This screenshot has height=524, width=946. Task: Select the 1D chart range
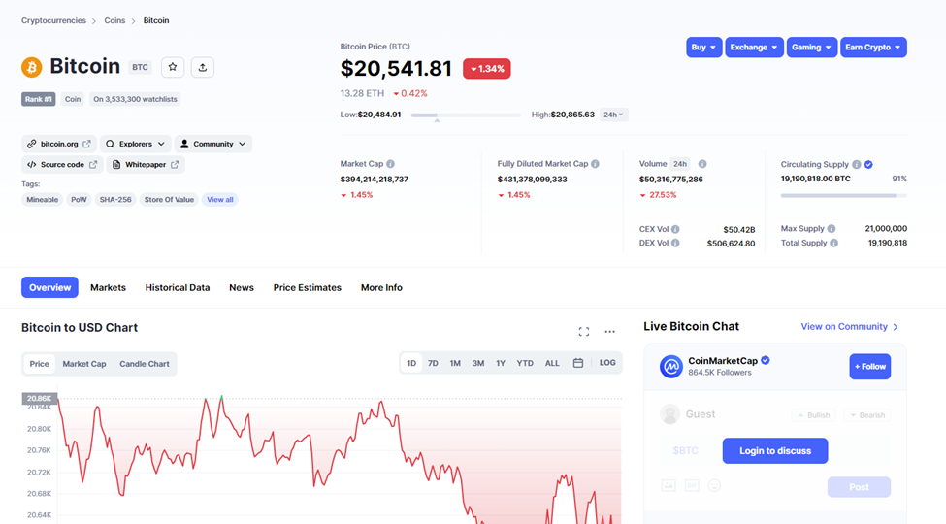click(x=411, y=363)
